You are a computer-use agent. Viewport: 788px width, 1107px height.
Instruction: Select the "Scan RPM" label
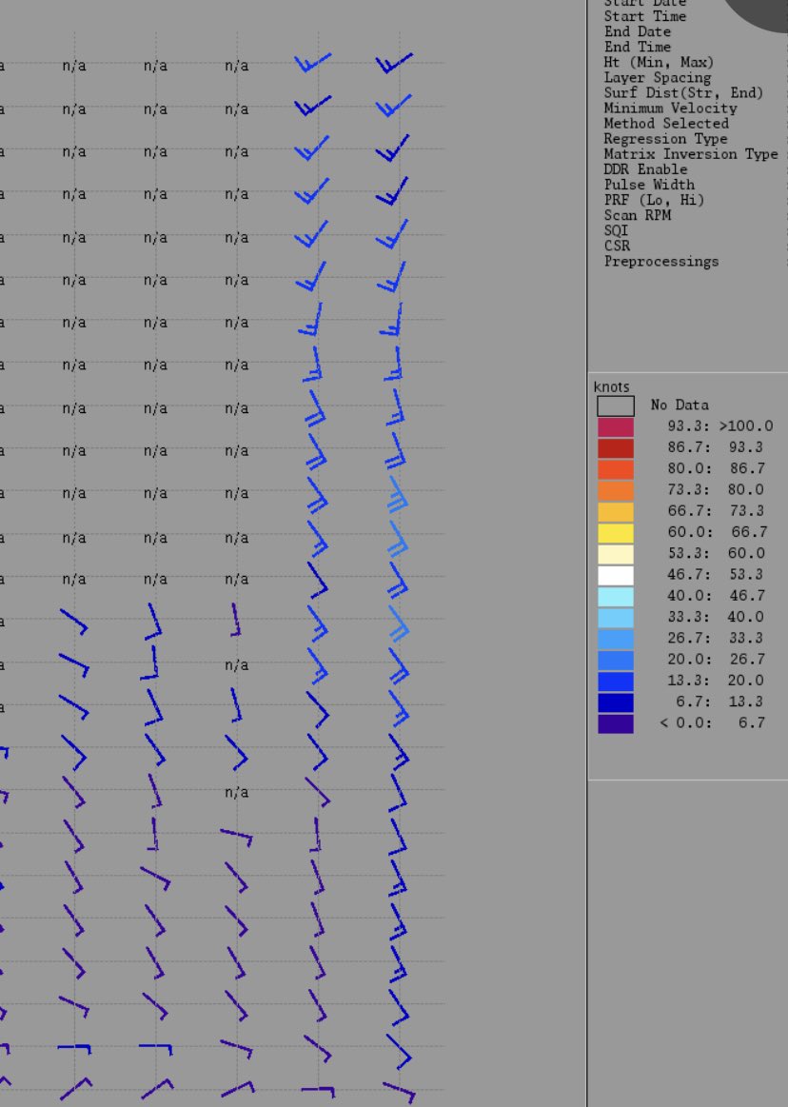(637, 215)
